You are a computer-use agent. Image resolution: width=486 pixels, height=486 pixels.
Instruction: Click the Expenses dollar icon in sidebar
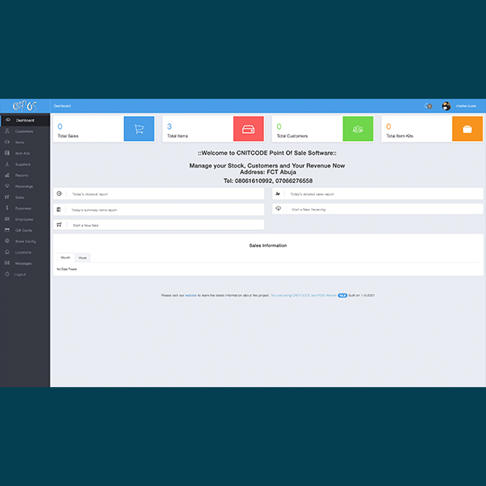click(x=7, y=208)
